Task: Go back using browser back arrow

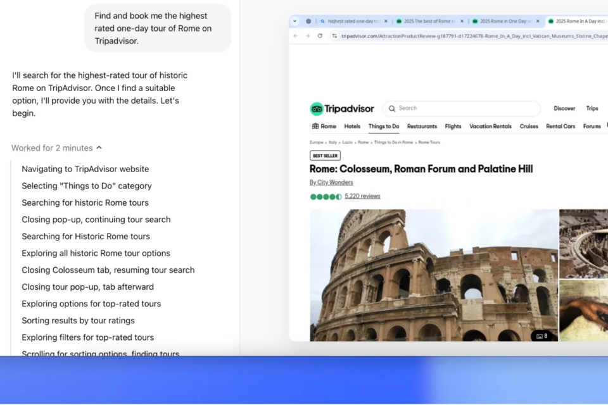Action: [x=295, y=36]
